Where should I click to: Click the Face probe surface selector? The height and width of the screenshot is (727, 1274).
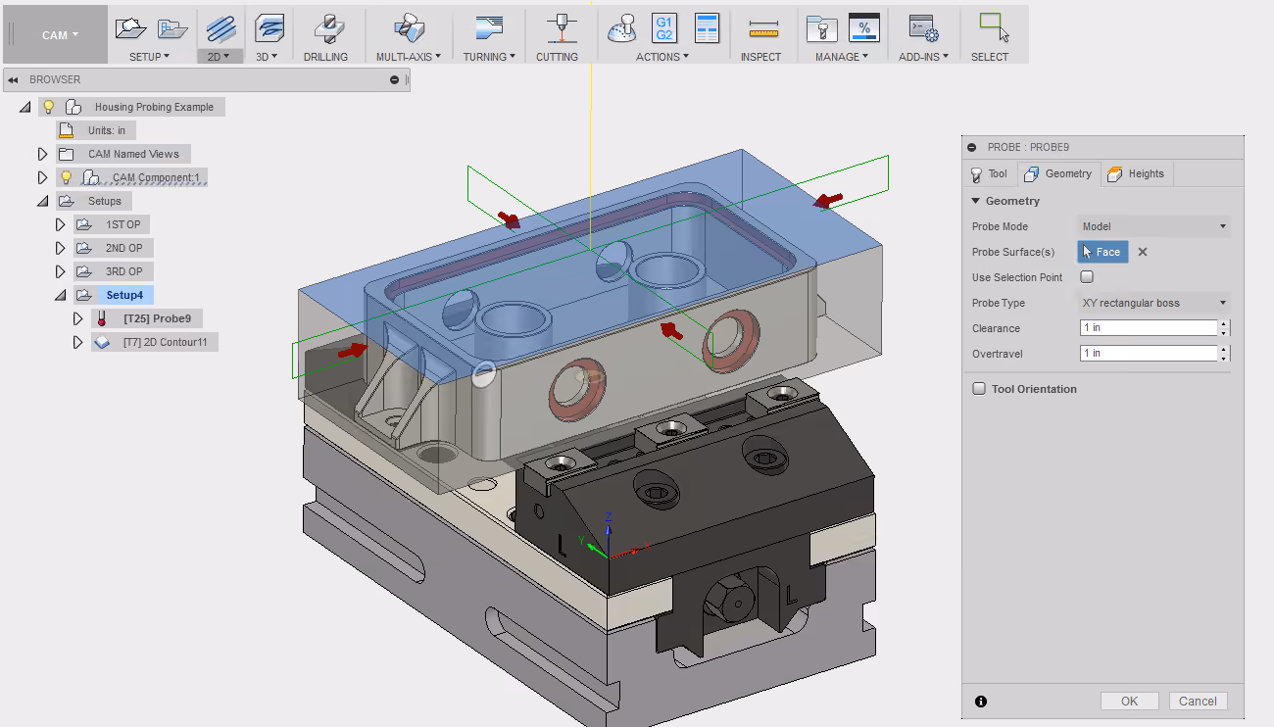click(1102, 252)
